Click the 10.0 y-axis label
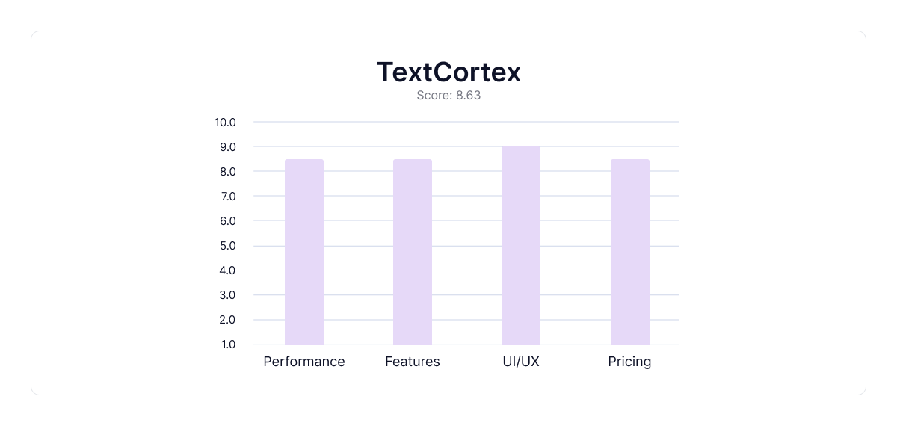 tap(225, 122)
